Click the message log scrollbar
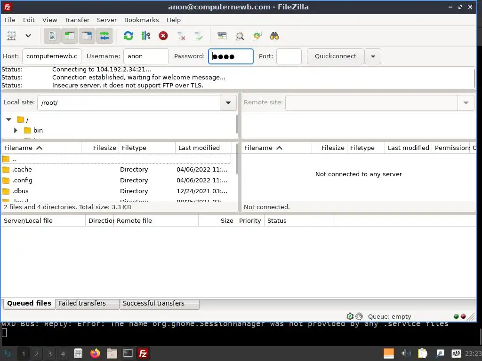 click(x=474, y=78)
